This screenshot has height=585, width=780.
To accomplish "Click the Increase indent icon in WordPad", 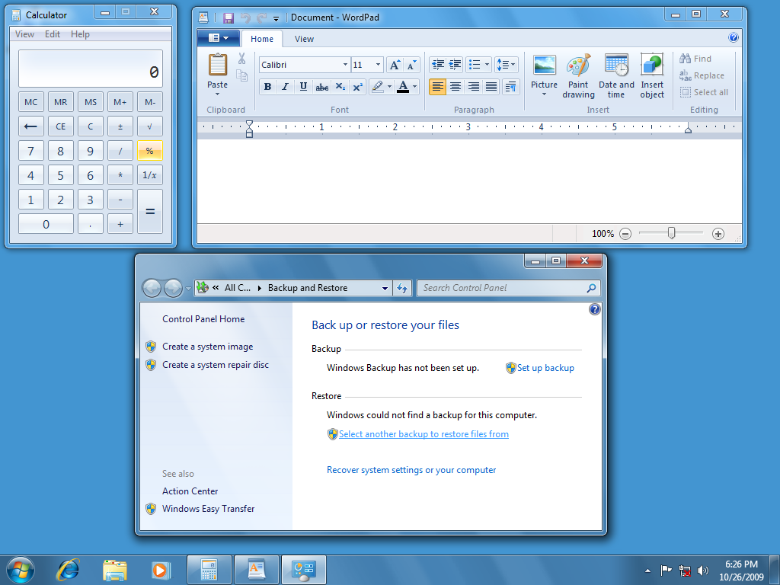I will [x=455, y=65].
